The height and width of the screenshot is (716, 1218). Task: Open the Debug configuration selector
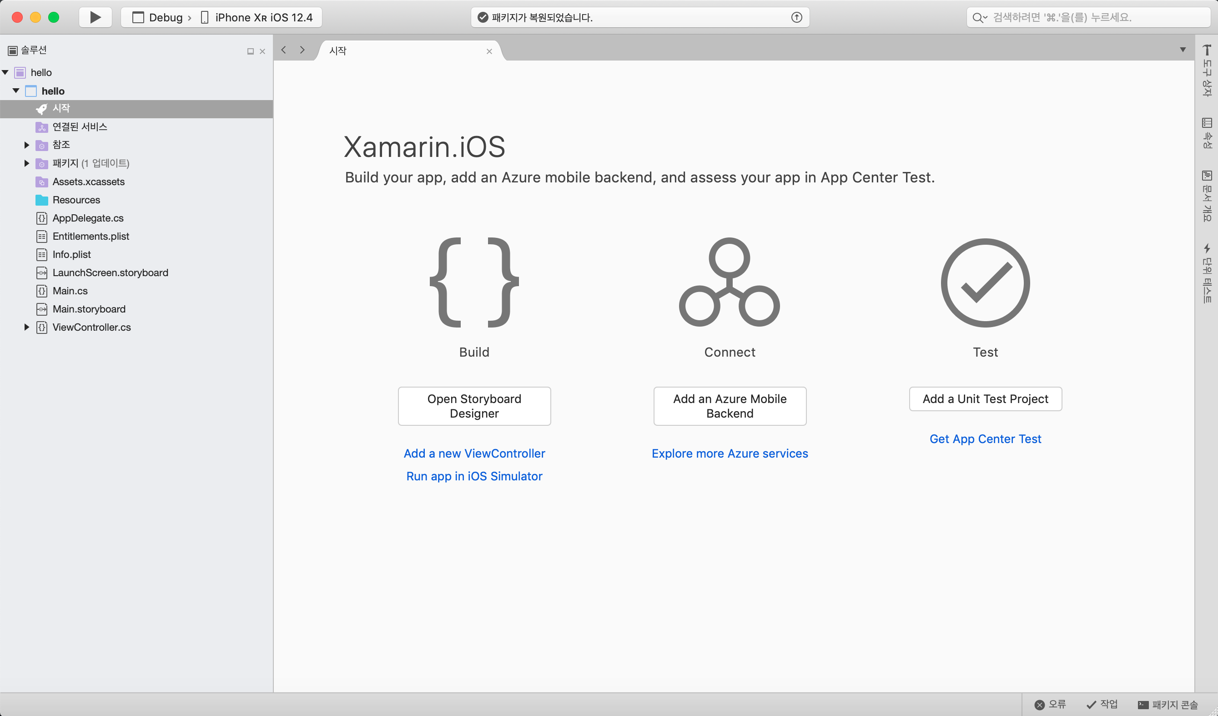pyautogui.click(x=160, y=17)
